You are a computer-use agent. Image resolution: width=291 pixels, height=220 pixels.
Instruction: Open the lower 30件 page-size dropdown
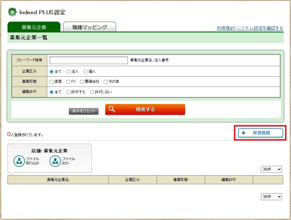(x=271, y=197)
